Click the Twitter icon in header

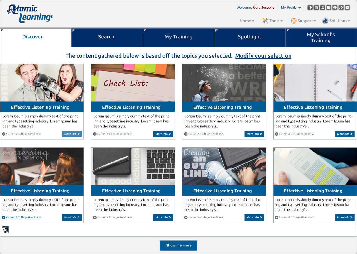tap(316, 8)
